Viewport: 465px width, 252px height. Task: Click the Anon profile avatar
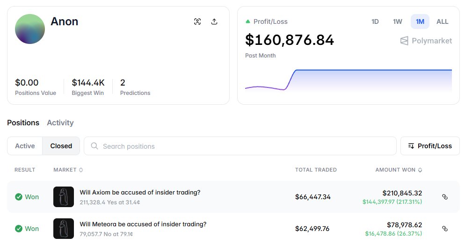[30, 29]
